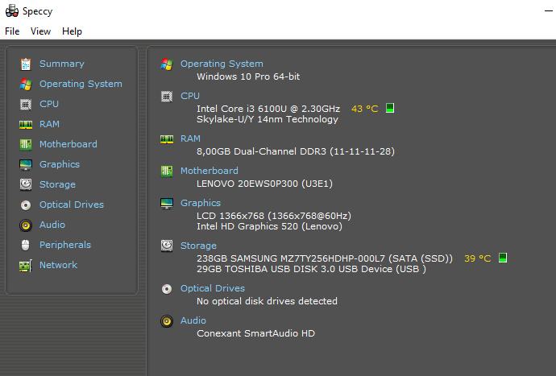Viewport: 556px width, 376px height.
Task: Open the File menu
Action: point(12,31)
